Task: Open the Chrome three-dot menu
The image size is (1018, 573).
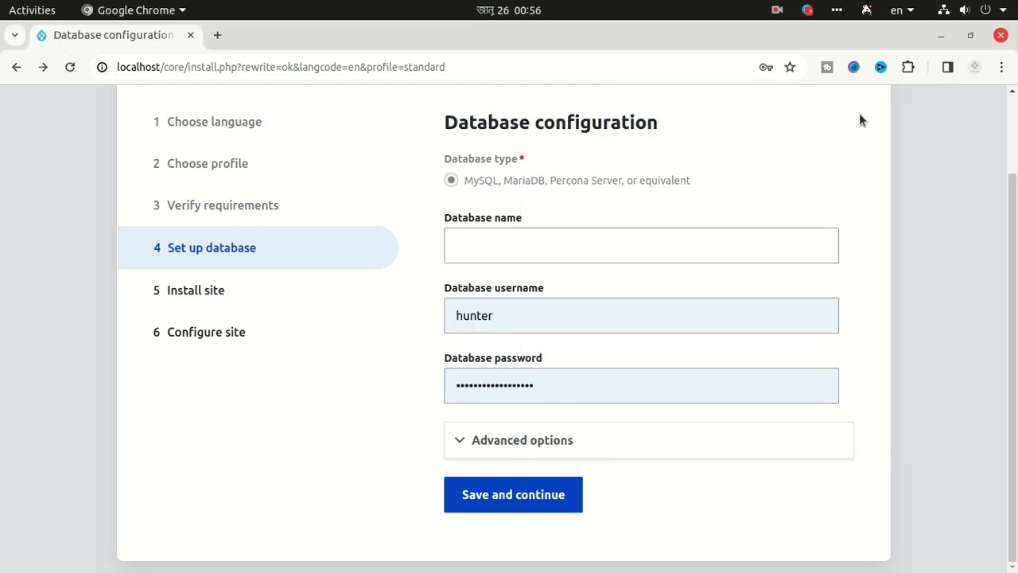Action: pyautogui.click(x=1001, y=68)
